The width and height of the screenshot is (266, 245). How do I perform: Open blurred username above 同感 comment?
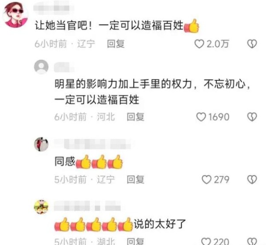coord(93,144)
